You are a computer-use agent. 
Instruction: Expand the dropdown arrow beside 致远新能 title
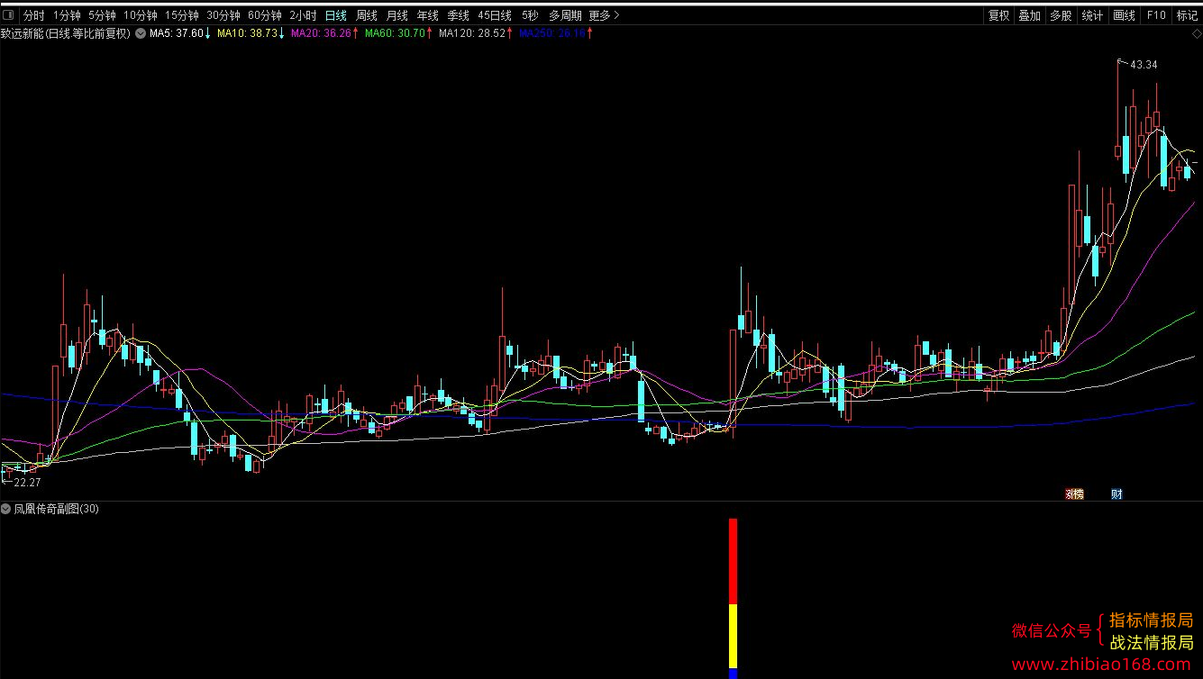tap(141, 33)
